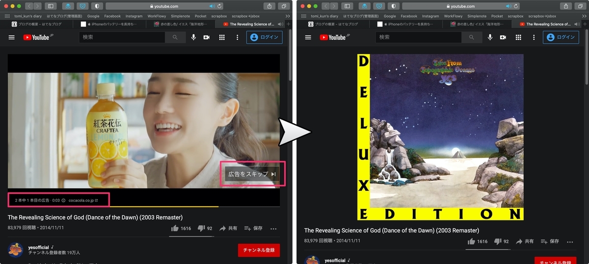The width and height of the screenshot is (589, 264).
Task: Click Safari share icon in ad-playing window
Action: click(x=269, y=6)
